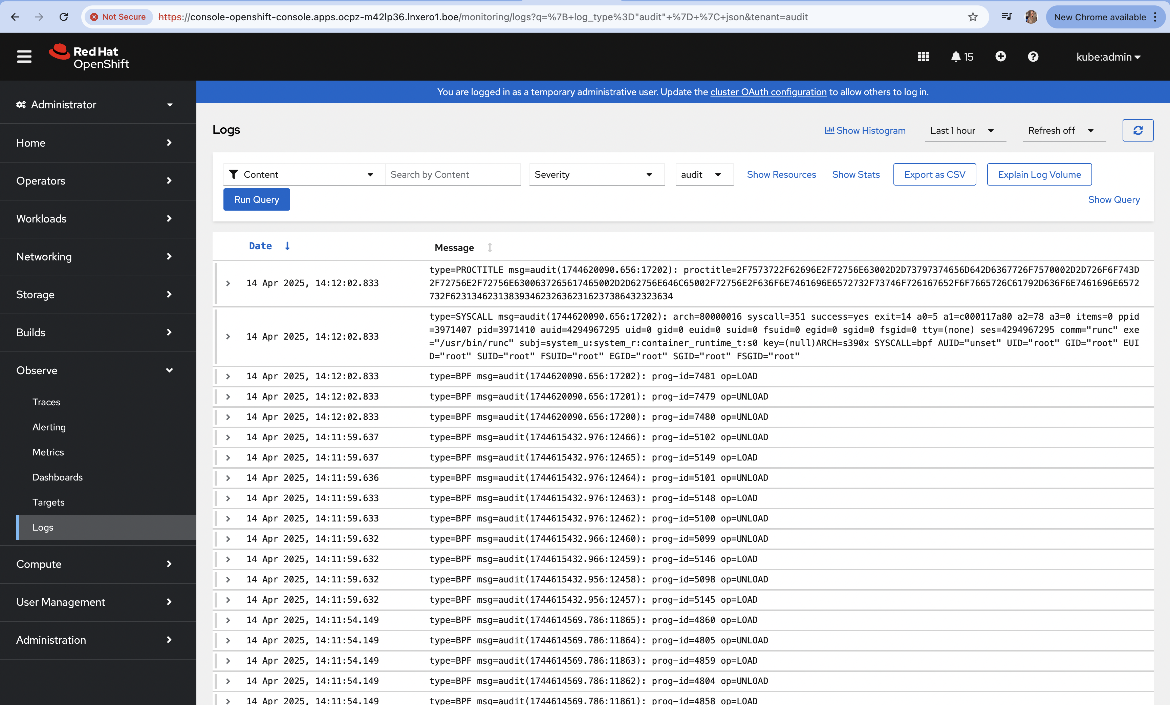Bookmark this page with star icon
Viewport: 1170px width, 705px height.
[x=973, y=17]
